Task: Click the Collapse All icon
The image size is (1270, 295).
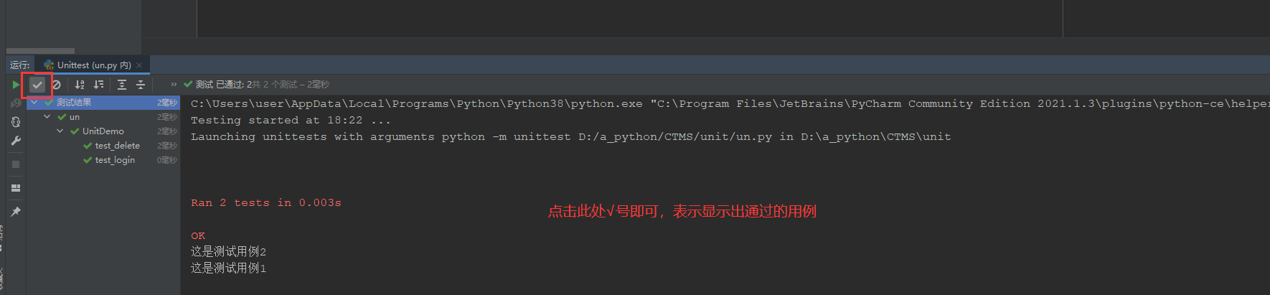Action: pos(141,85)
